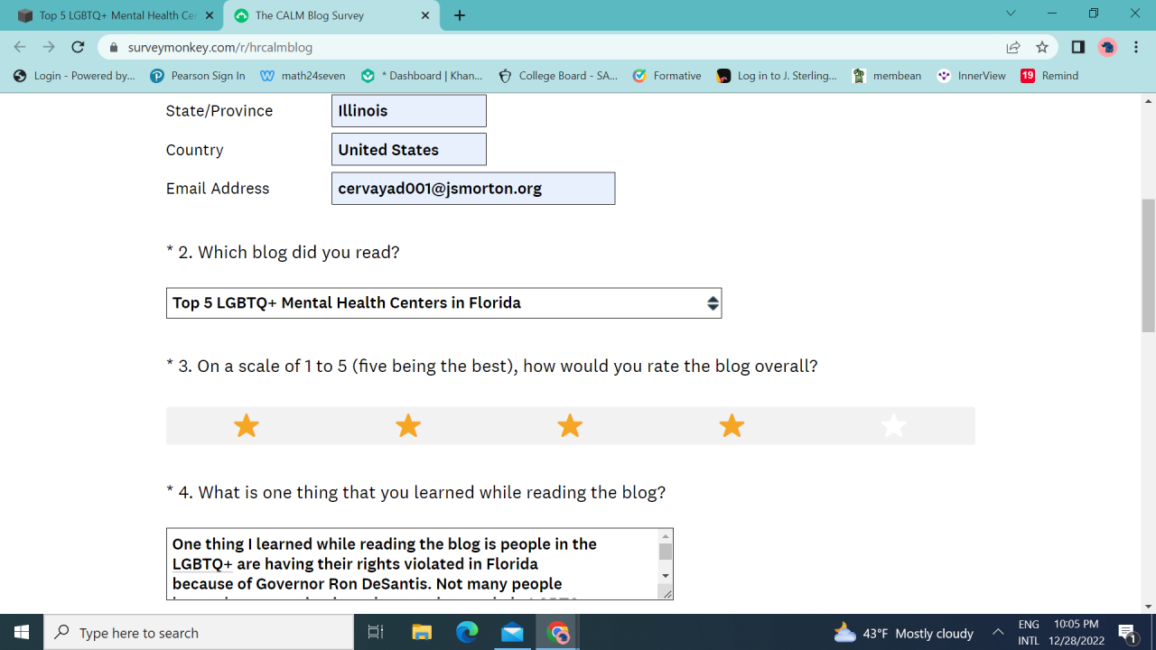This screenshot has height=650, width=1156.
Task: Open Pearson Sign In bookmark
Action: click(198, 76)
